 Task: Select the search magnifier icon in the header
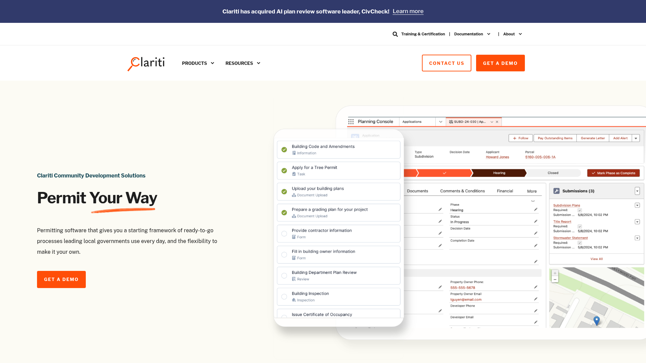(395, 34)
